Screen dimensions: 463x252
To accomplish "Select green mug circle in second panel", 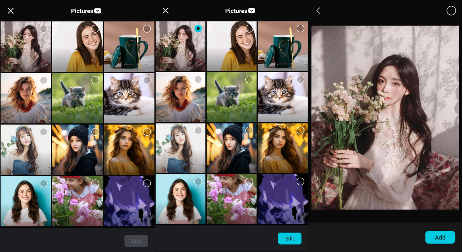I will [300, 28].
